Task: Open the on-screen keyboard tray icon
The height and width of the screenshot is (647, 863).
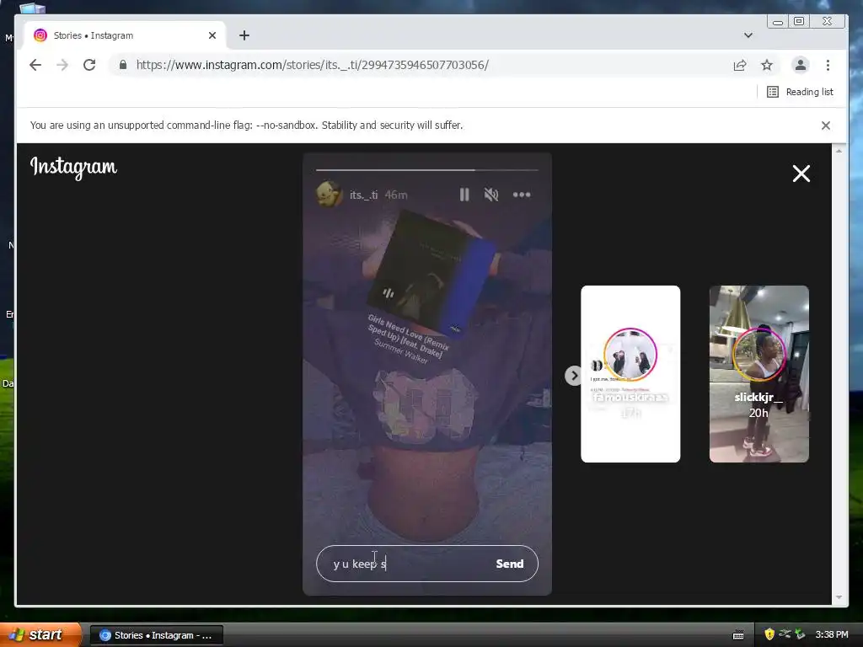Action: (x=738, y=635)
